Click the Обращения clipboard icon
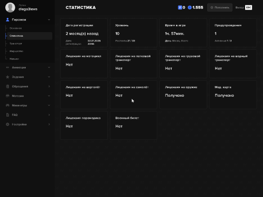The image size is (263, 197). click(x=7, y=86)
